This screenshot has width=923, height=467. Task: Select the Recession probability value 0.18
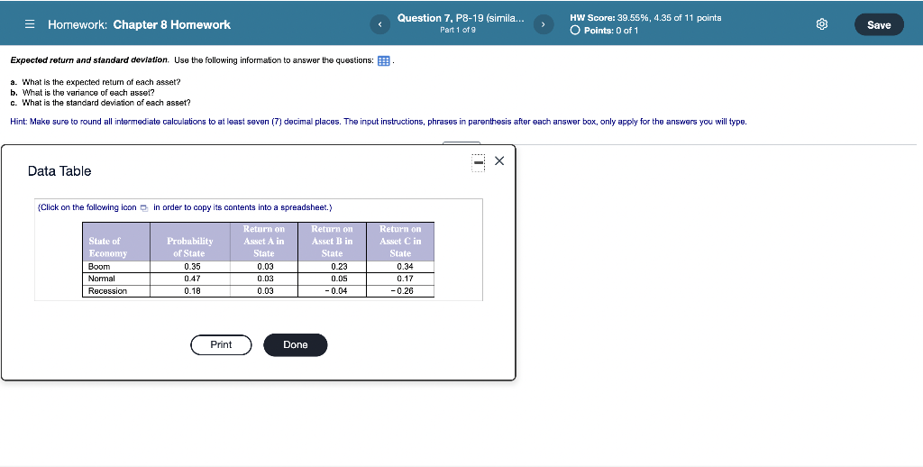[192, 291]
